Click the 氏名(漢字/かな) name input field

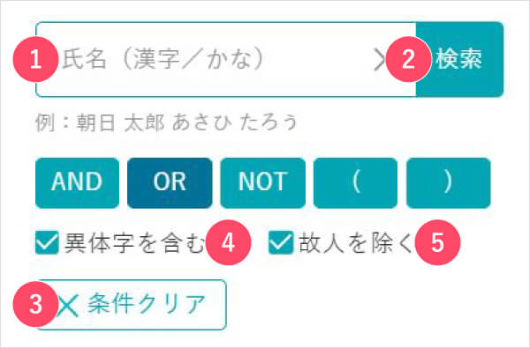[226, 59]
